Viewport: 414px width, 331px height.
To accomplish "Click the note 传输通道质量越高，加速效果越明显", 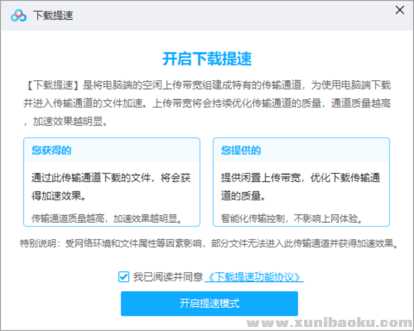I will click(x=106, y=218).
